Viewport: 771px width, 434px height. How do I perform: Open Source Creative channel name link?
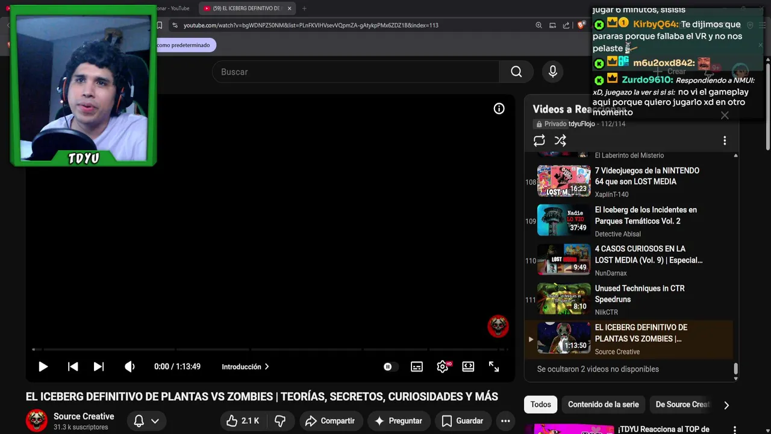tap(84, 417)
